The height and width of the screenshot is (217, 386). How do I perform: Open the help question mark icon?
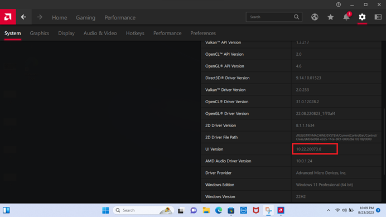point(339,4)
